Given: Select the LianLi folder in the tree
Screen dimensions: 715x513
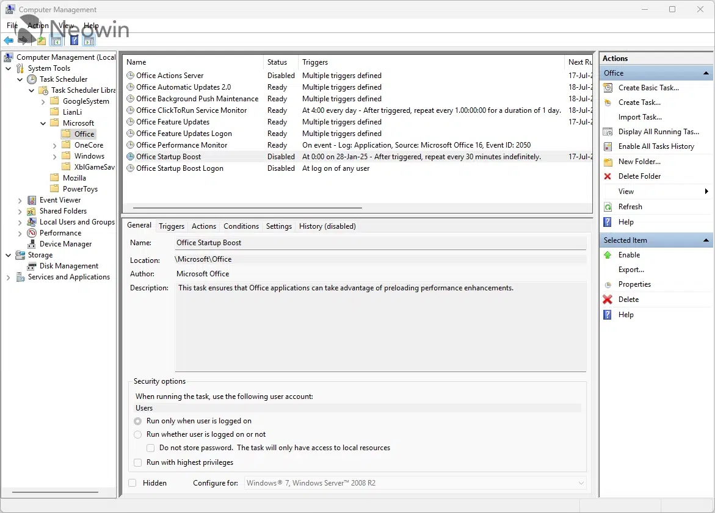Looking at the screenshot, I should (x=72, y=112).
